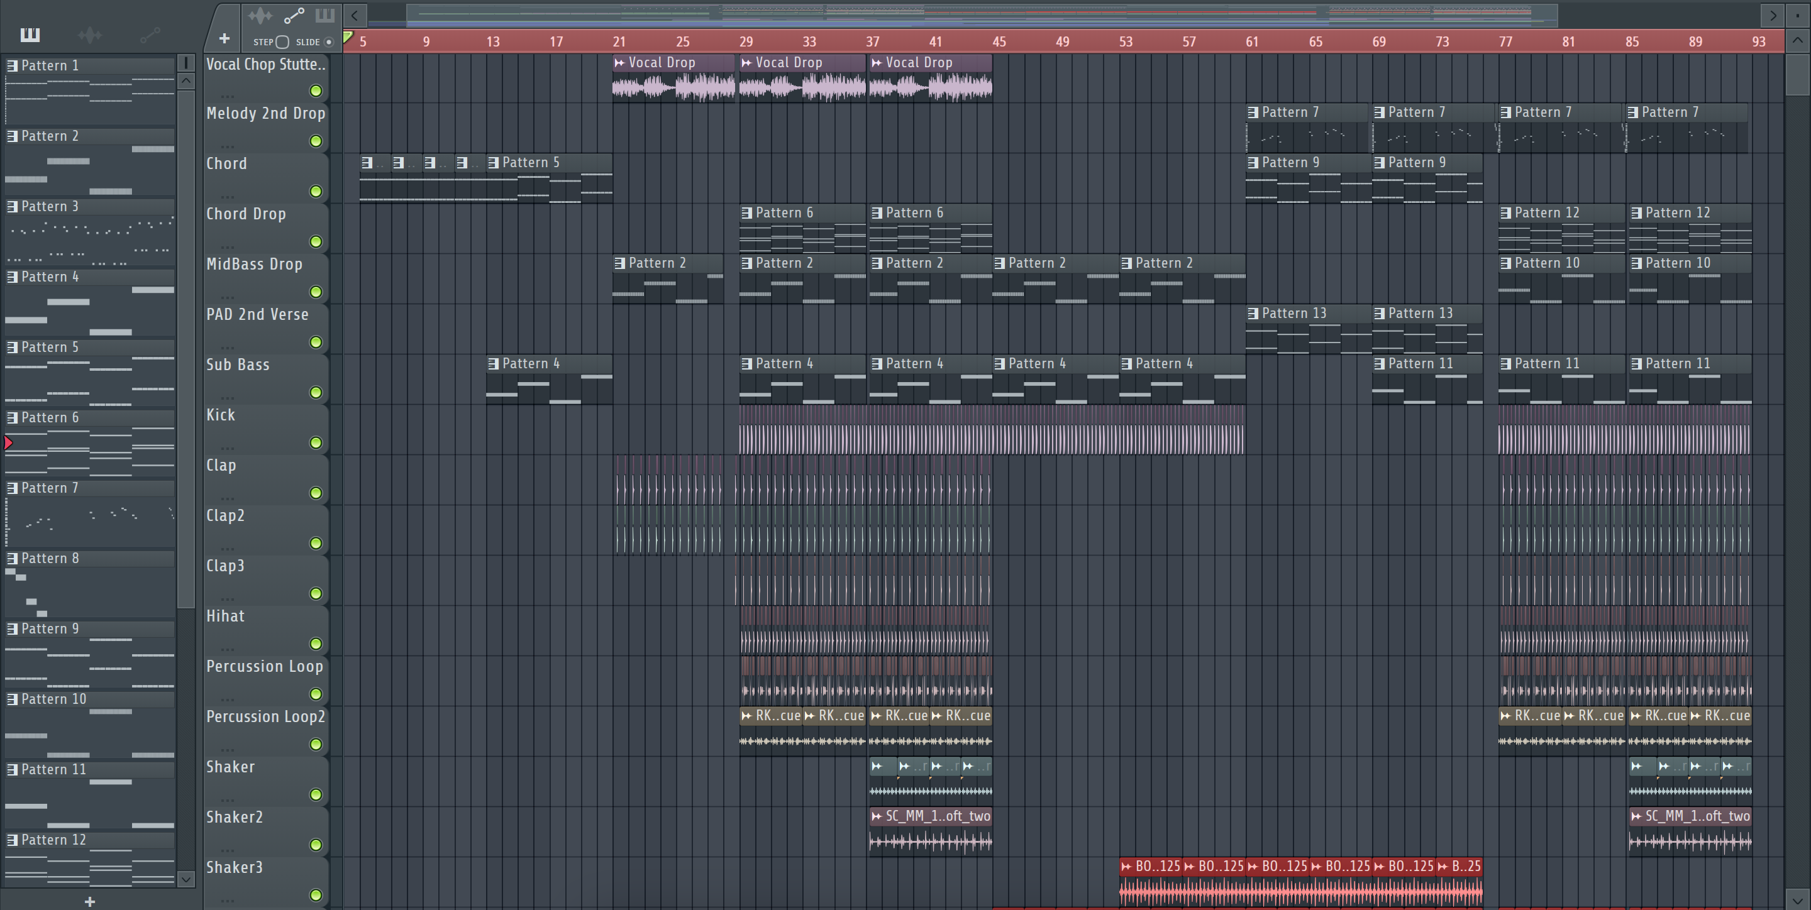Mute the Melody 2nd Drop track
This screenshot has width=1811, height=910.
pos(316,141)
